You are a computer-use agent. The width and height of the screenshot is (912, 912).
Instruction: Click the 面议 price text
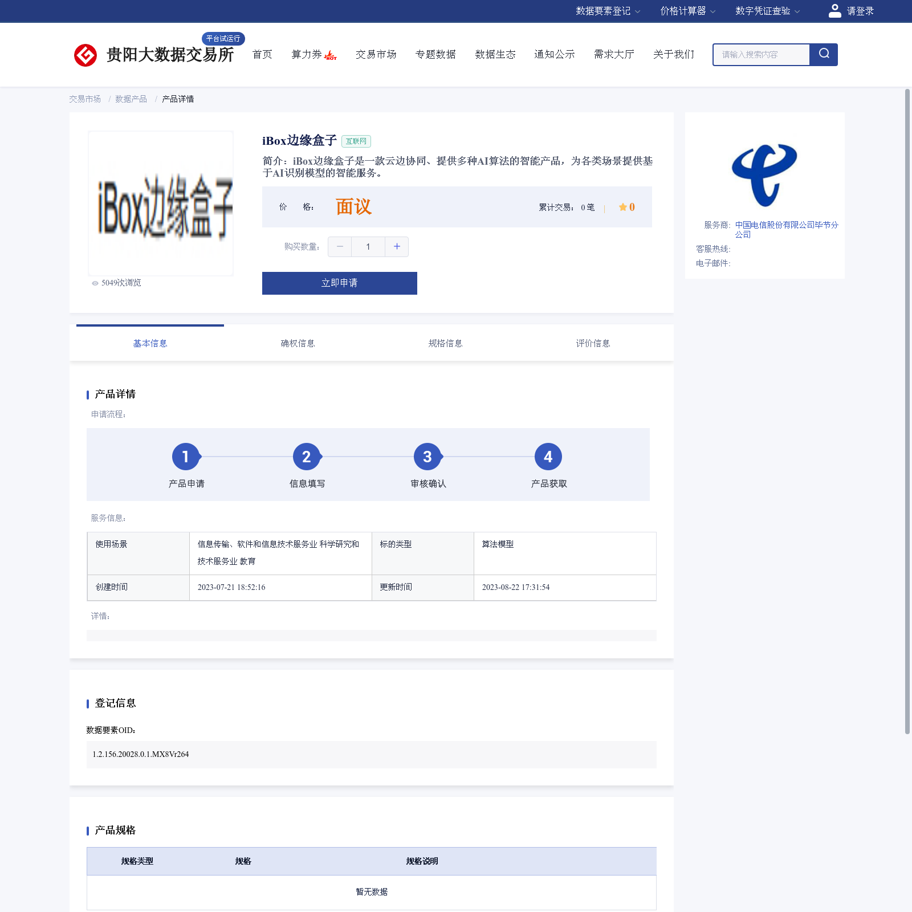point(353,207)
